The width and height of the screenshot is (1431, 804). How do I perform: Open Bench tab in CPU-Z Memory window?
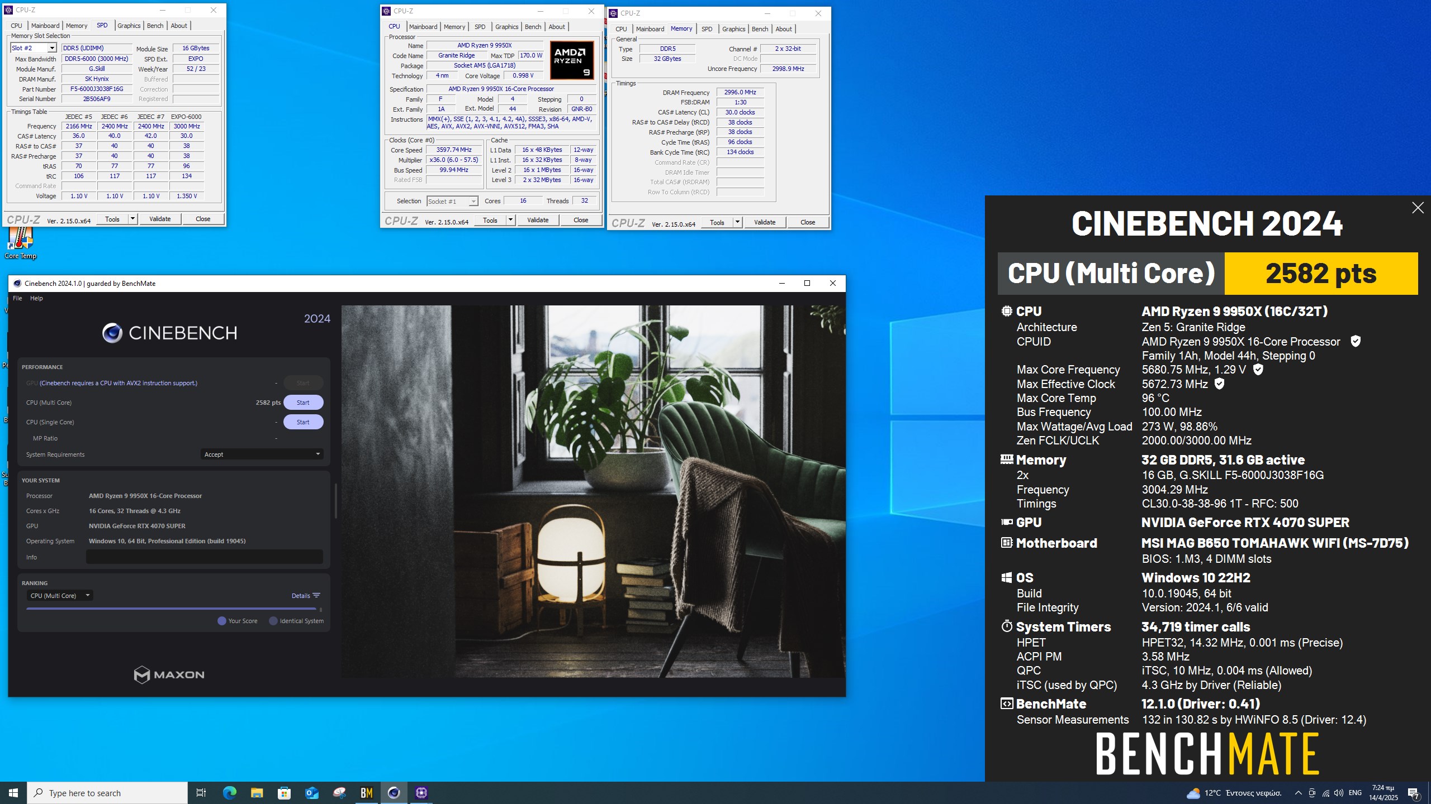(x=760, y=29)
